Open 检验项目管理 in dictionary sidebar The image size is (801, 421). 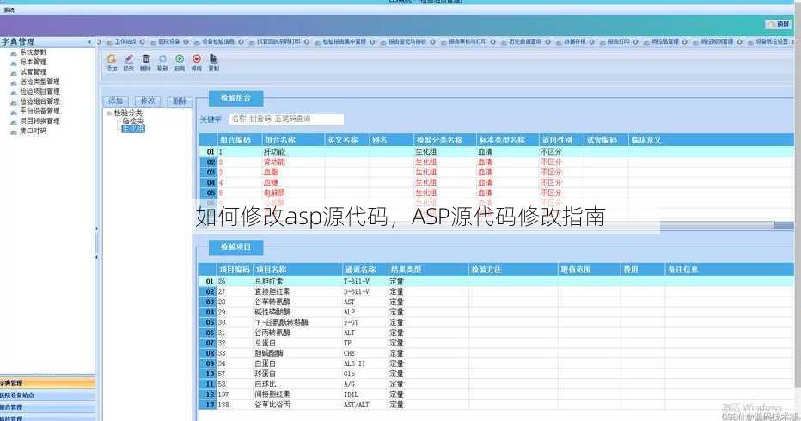[40, 91]
